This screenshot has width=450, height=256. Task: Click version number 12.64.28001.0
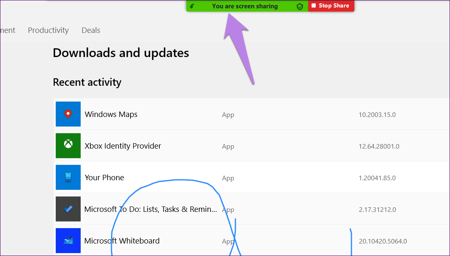coord(379,146)
